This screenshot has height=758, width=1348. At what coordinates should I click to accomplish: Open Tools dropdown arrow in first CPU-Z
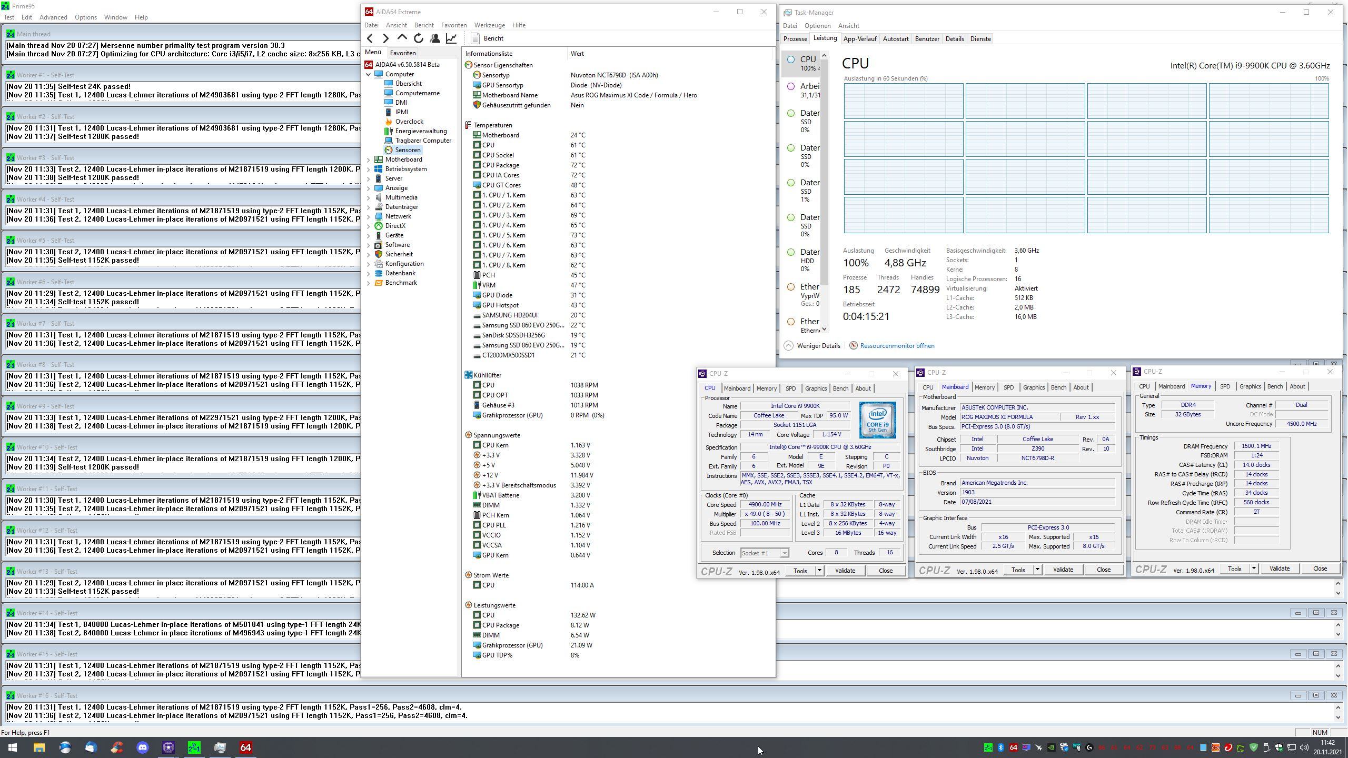pyautogui.click(x=819, y=571)
